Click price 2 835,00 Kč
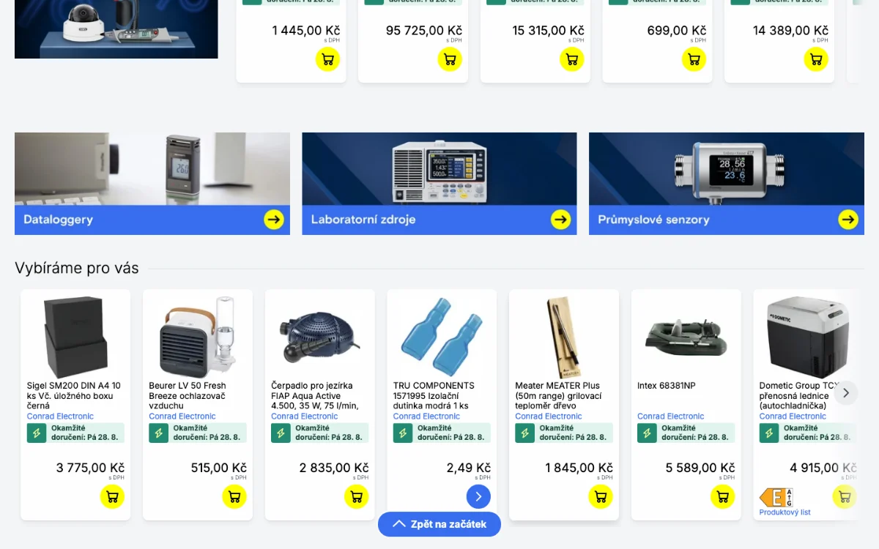Image resolution: width=879 pixels, height=549 pixels. click(x=334, y=468)
